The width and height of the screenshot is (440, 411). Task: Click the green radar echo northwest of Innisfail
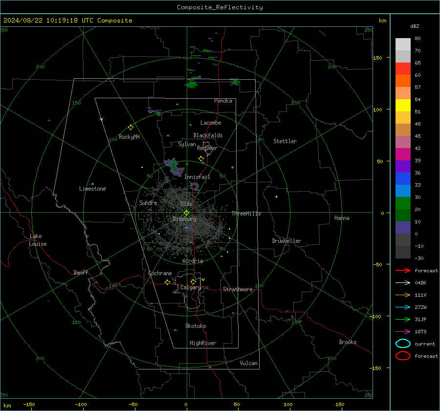point(174,166)
